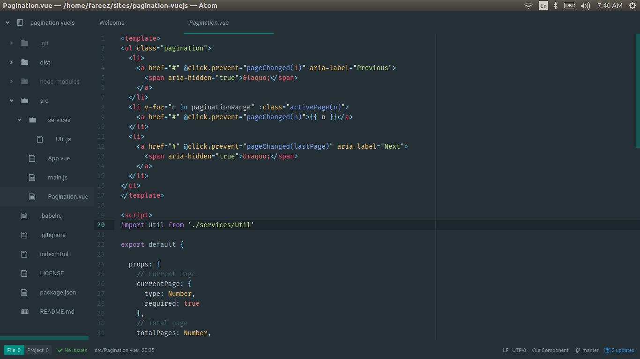Click the LICENSE file icon
640x359 pixels.
pyautogui.click(x=24, y=273)
